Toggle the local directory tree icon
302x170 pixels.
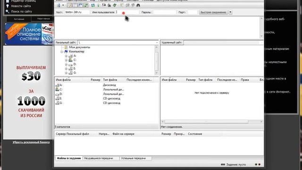[75, 5]
